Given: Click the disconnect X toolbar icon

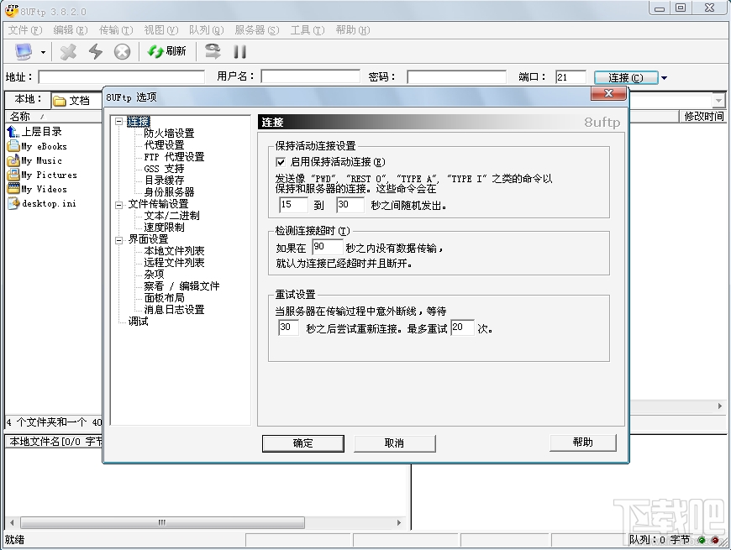Looking at the screenshot, I should click(x=68, y=51).
